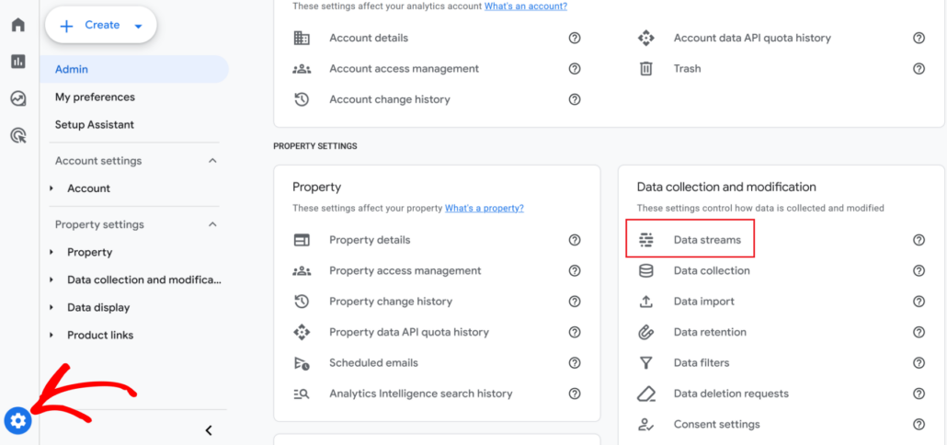The height and width of the screenshot is (445, 947).
Task: Open My preferences
Action: [95, 97]
